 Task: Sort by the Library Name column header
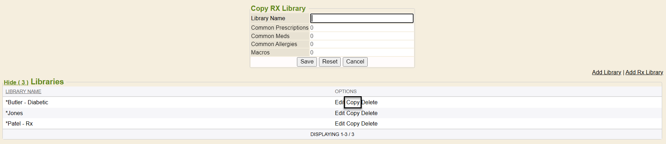(23, 91)
